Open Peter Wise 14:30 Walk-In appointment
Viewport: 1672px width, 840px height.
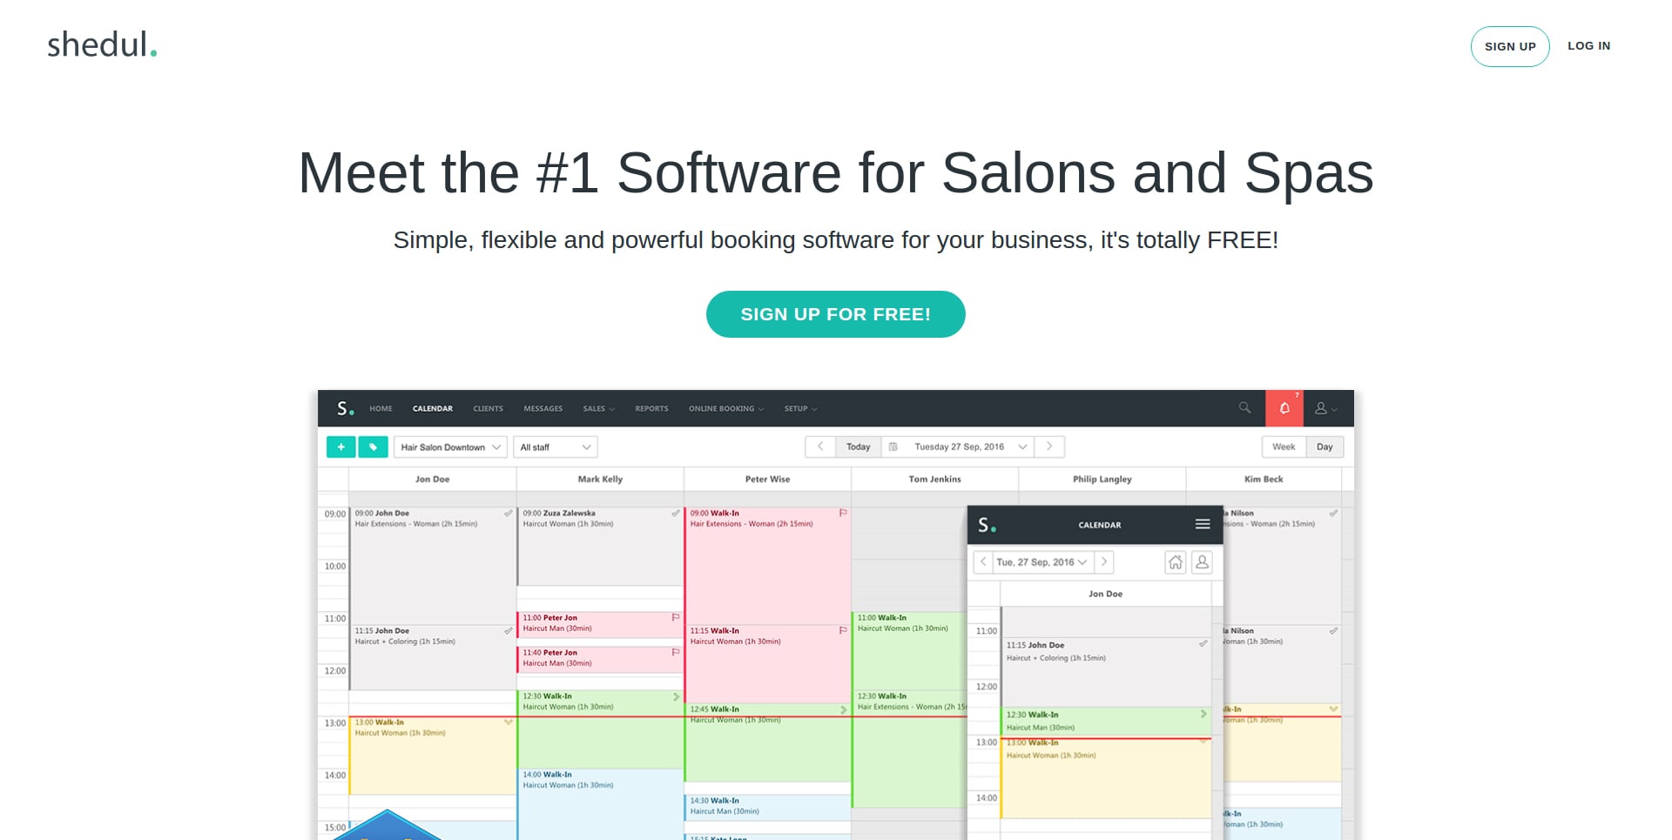(767, 807)
